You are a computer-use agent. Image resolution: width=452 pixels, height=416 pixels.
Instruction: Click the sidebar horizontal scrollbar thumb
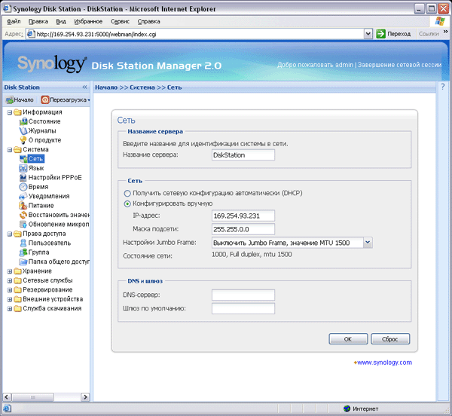(x=33, y=397)
